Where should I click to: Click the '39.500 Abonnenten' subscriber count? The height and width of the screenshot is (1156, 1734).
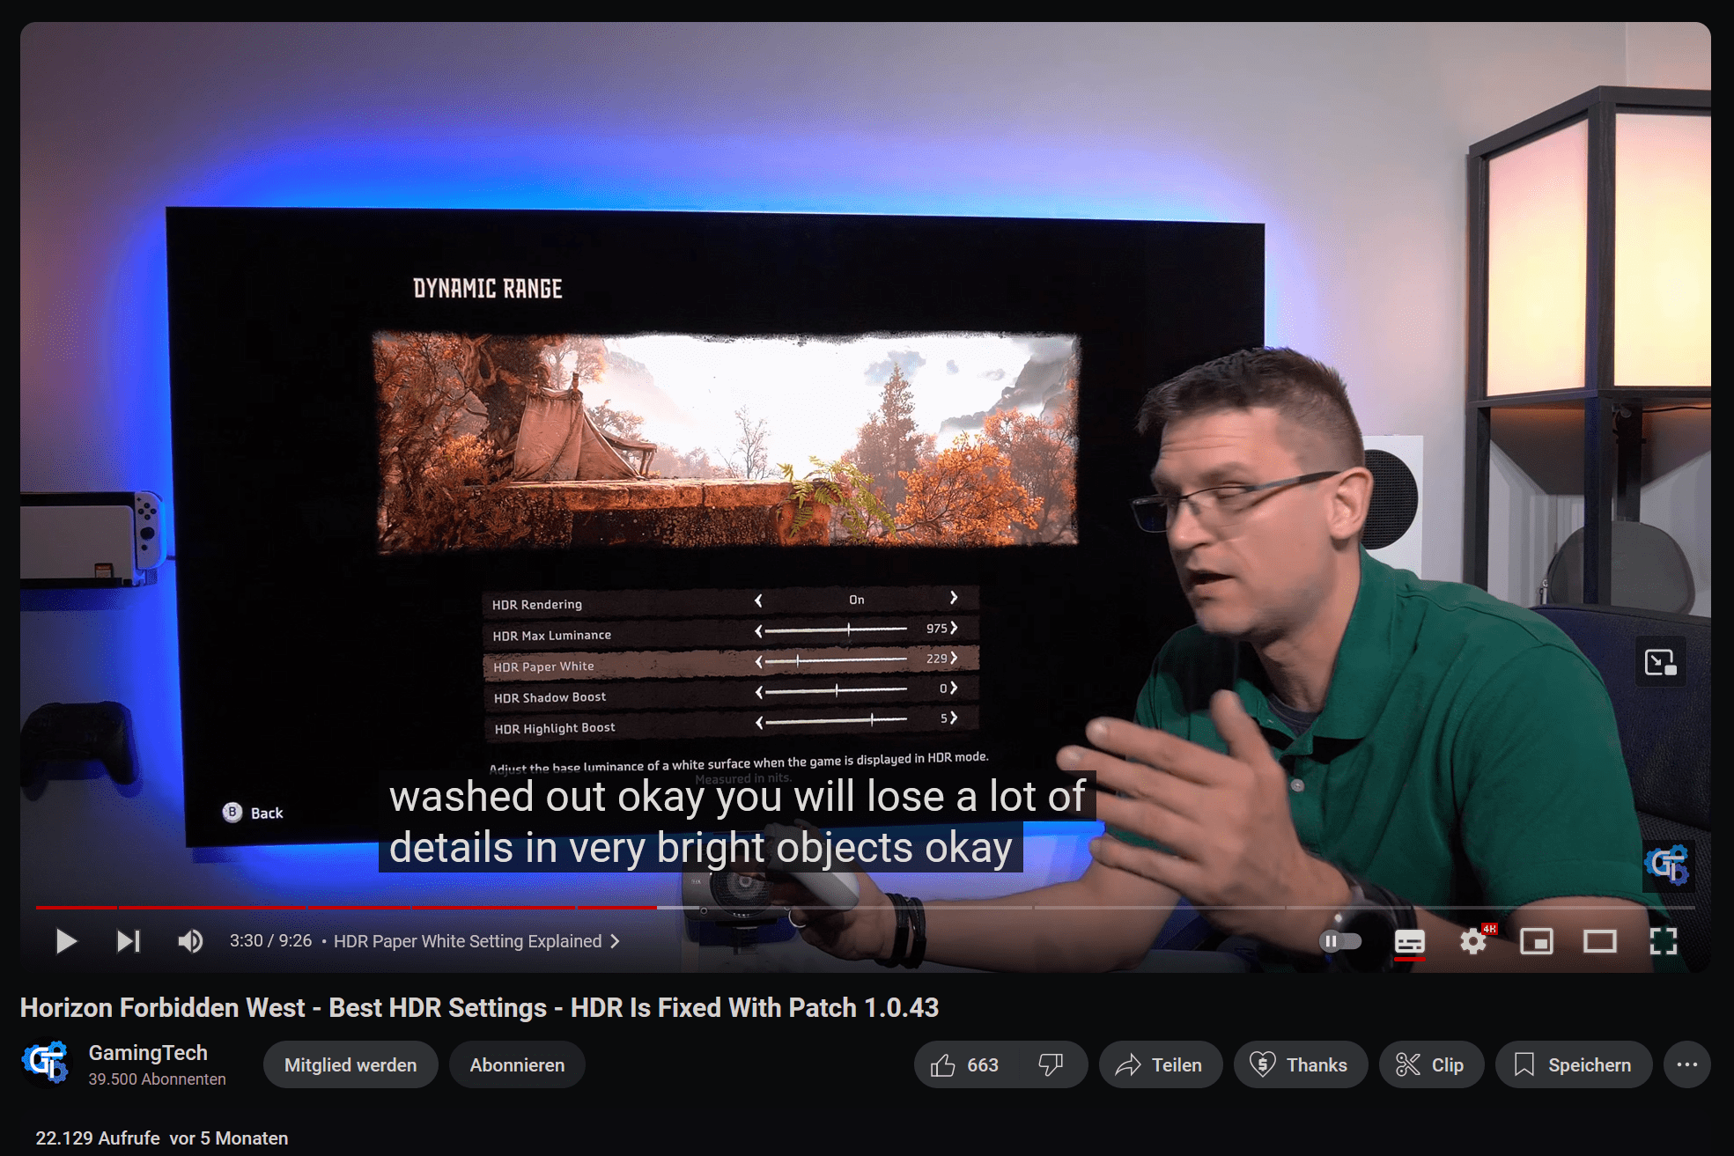click(157, 1079)
